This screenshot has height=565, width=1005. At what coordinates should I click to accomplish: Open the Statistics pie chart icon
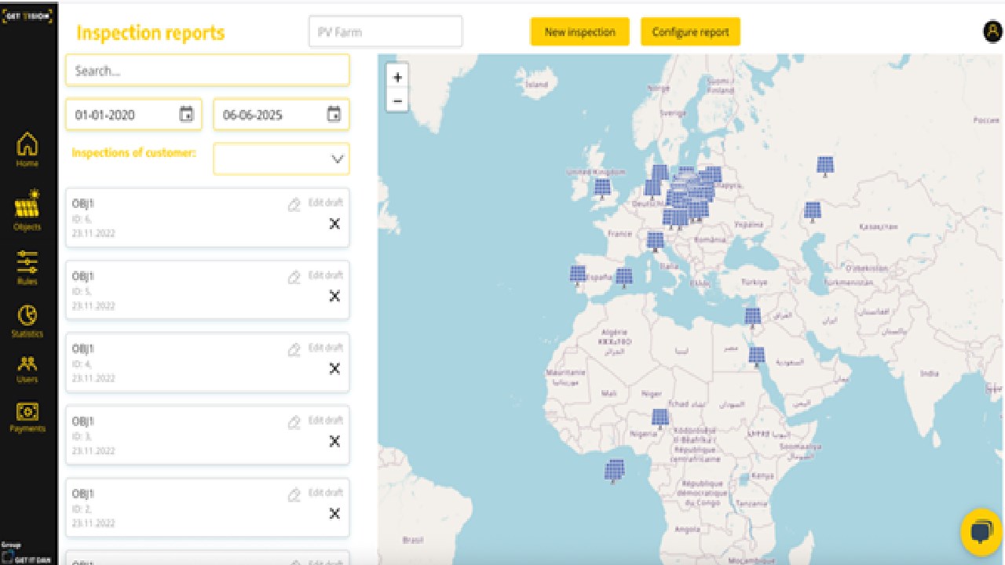pos(27,321)
